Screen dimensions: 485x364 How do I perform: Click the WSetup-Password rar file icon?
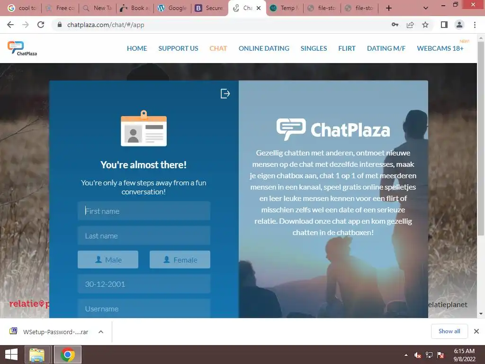(13, 331)
